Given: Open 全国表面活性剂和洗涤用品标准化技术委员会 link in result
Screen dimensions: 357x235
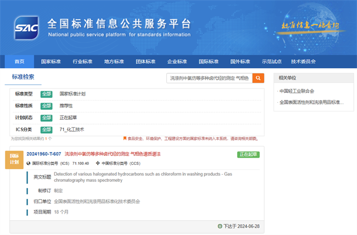Looking at the screenshot, I should click(x=97, y=202).
